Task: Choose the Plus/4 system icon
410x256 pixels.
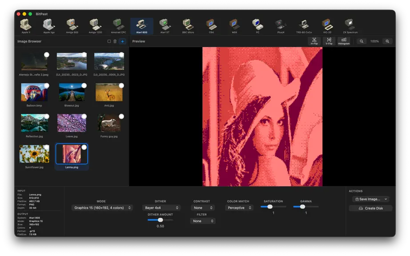Action: click(281, 26)
